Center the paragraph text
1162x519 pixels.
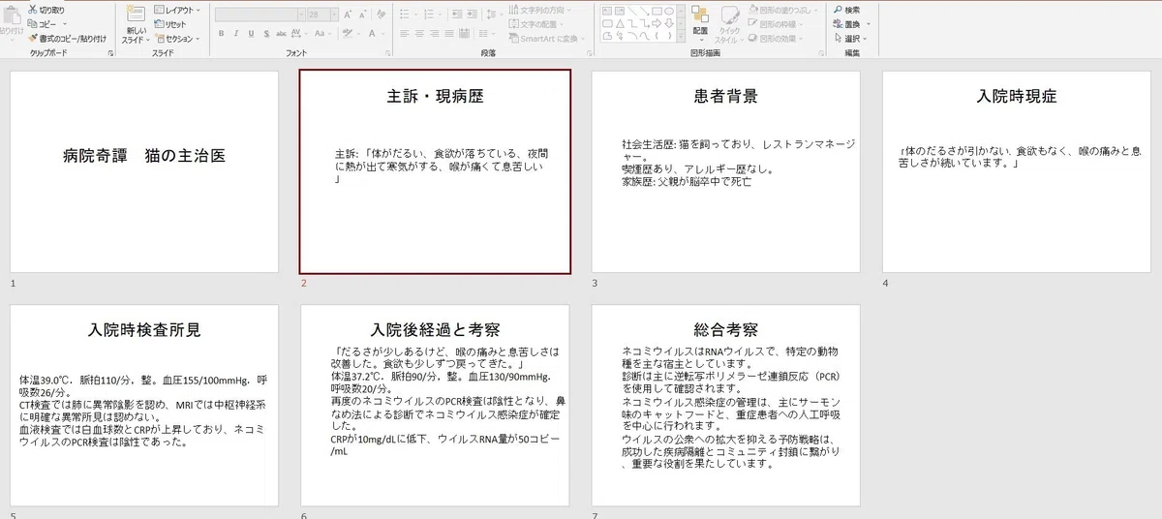pos(419,33)
